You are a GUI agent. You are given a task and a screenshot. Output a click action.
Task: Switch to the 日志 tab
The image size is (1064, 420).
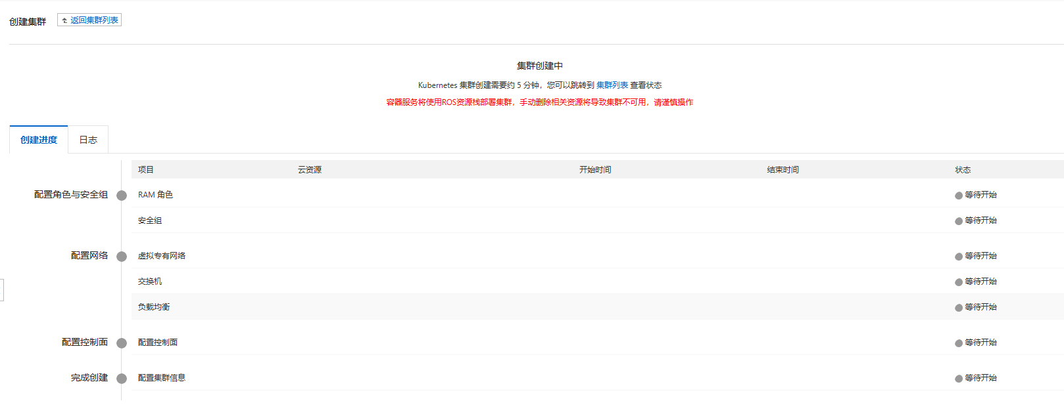(88, 140)
